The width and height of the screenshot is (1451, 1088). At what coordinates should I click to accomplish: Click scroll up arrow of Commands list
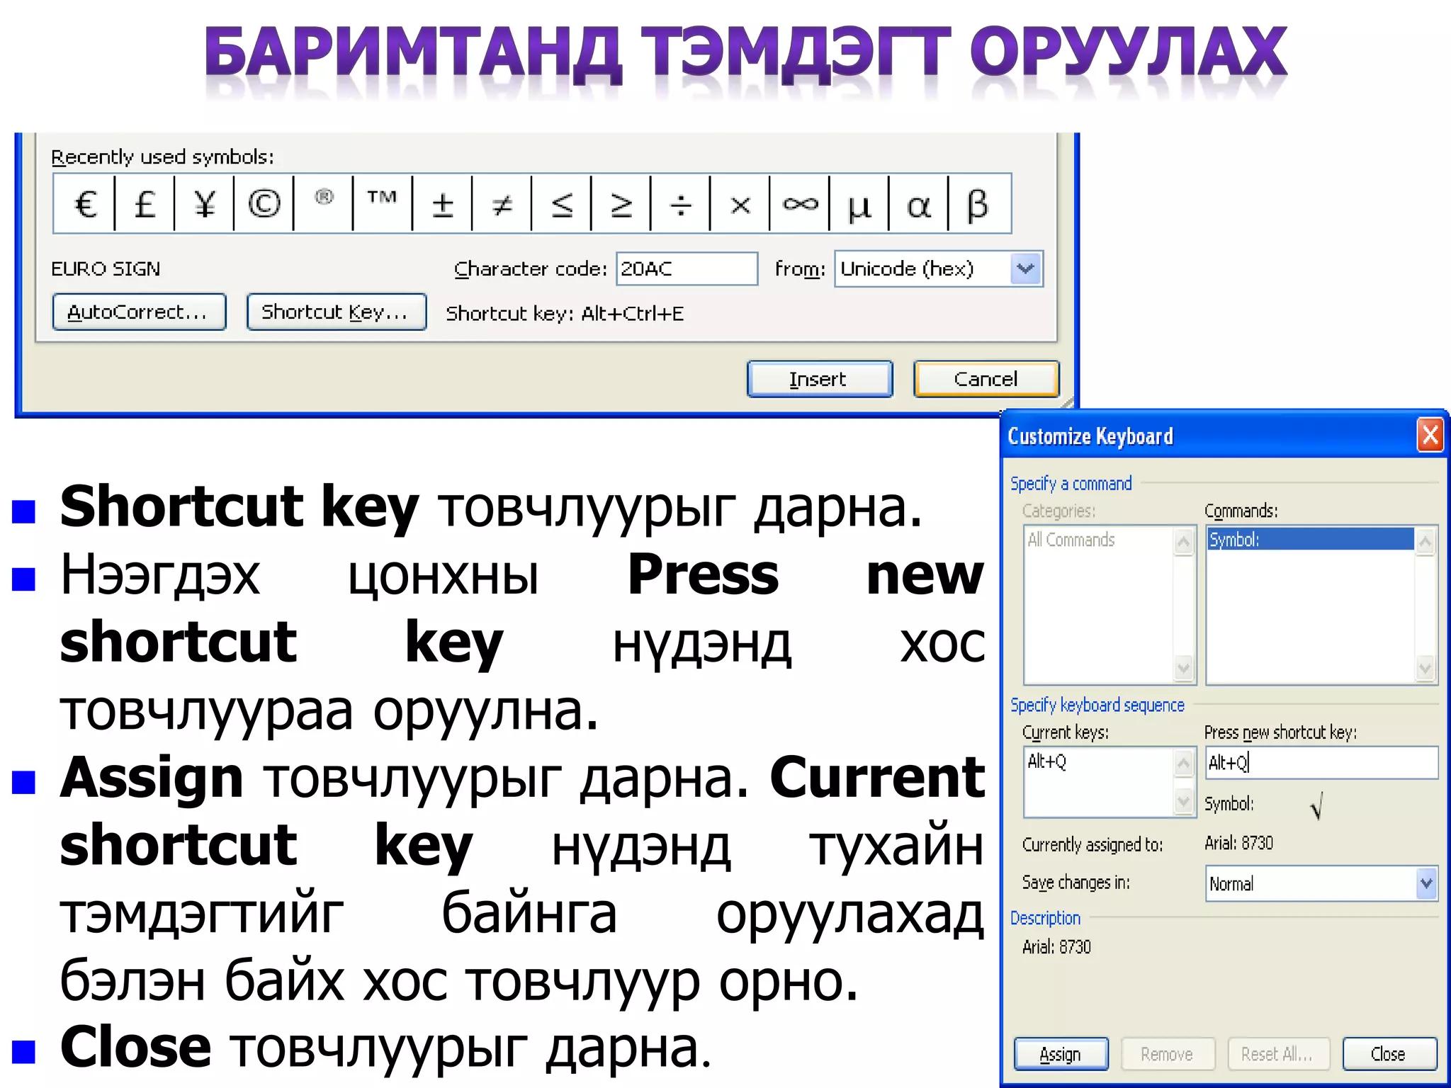point(1425,543)
